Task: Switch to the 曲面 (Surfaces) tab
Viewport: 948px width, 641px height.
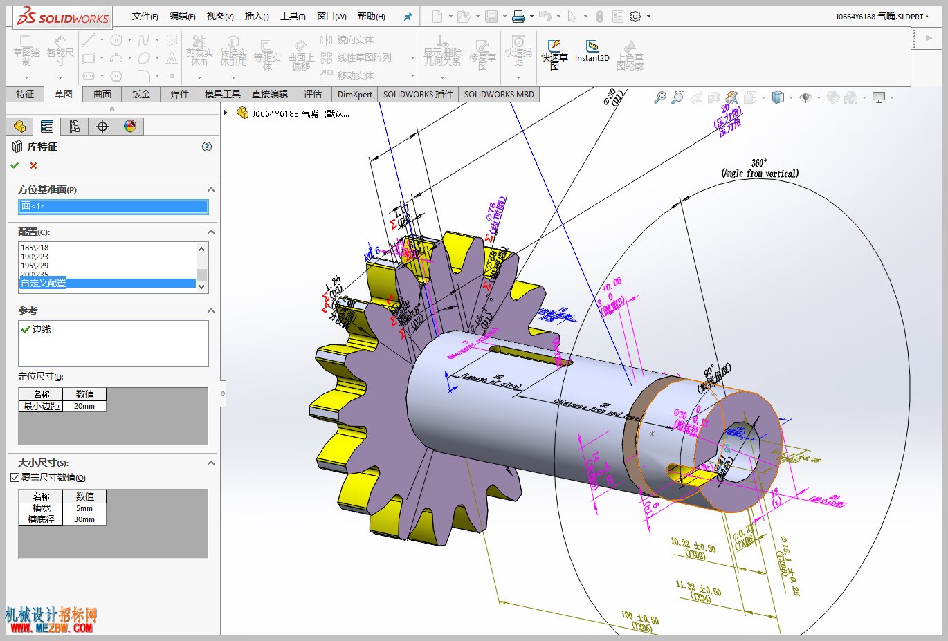Action: (102, 94)
